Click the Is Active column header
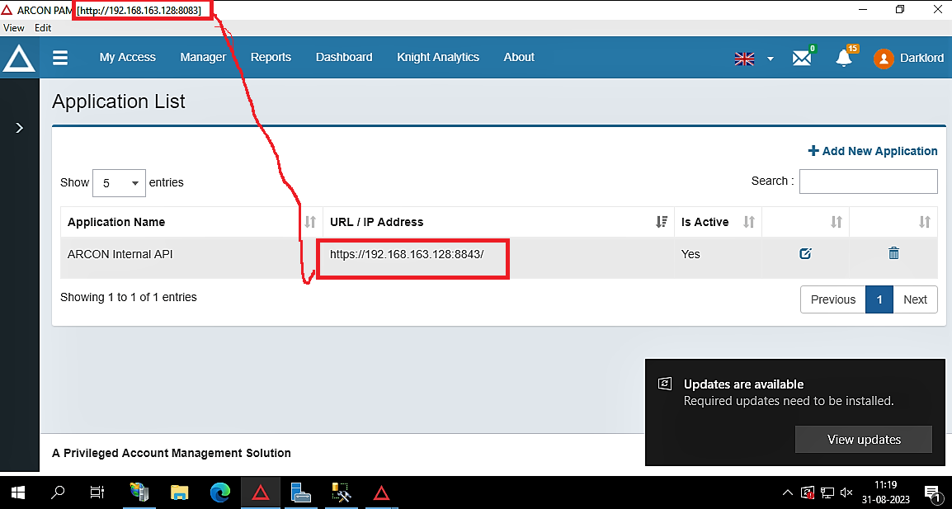 (x=718, y=222)
